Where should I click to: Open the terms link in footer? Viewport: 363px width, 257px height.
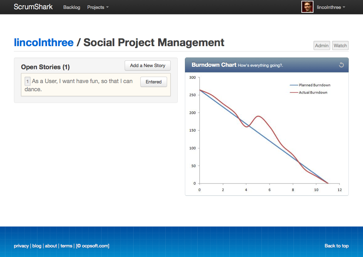[67, 246]
